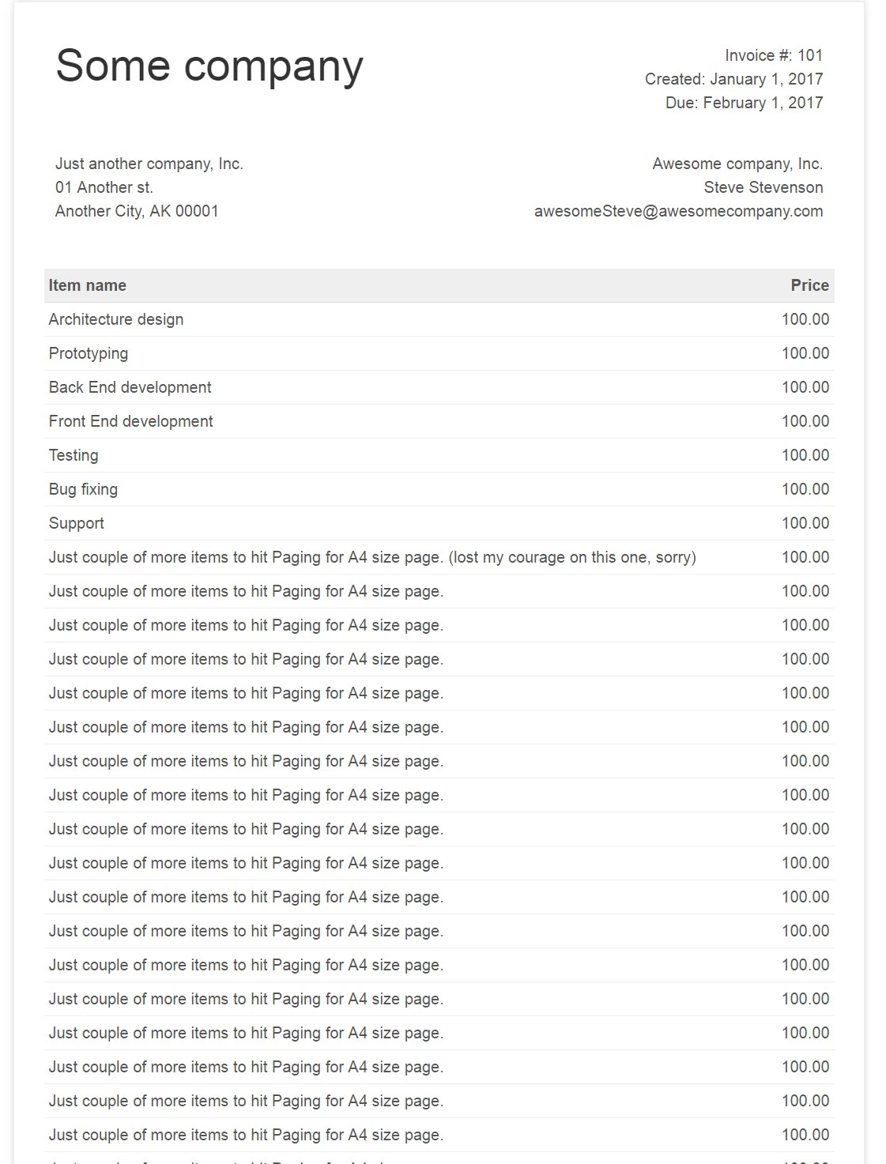The image size is (886, 1164).
Task: Select the Prototyping item
Action: (x=89, y=353)
